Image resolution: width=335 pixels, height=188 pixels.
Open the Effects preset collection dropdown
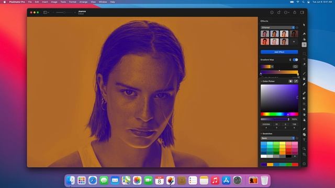pos(277,28)
